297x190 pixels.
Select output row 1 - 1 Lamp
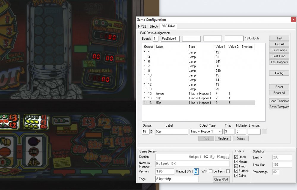tap(198, 52)
